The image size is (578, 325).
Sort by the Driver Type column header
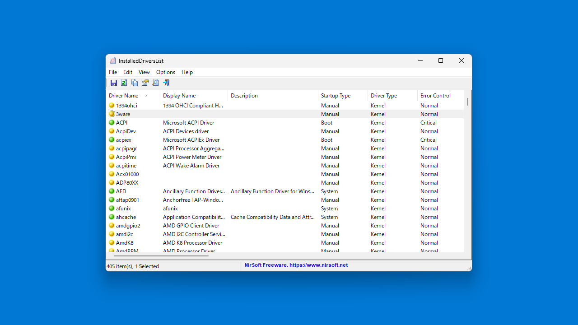click(x=393, y=96)
